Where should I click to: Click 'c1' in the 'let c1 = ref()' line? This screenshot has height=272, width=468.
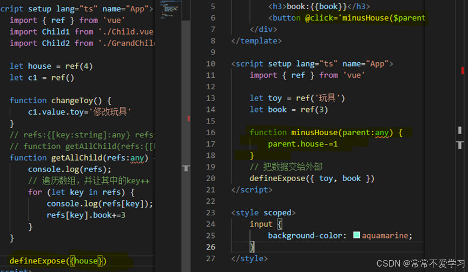(x=32, y=77)
